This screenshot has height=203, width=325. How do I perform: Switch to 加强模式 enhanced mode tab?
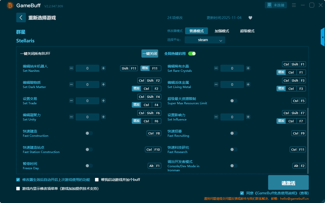pos(222,31)
